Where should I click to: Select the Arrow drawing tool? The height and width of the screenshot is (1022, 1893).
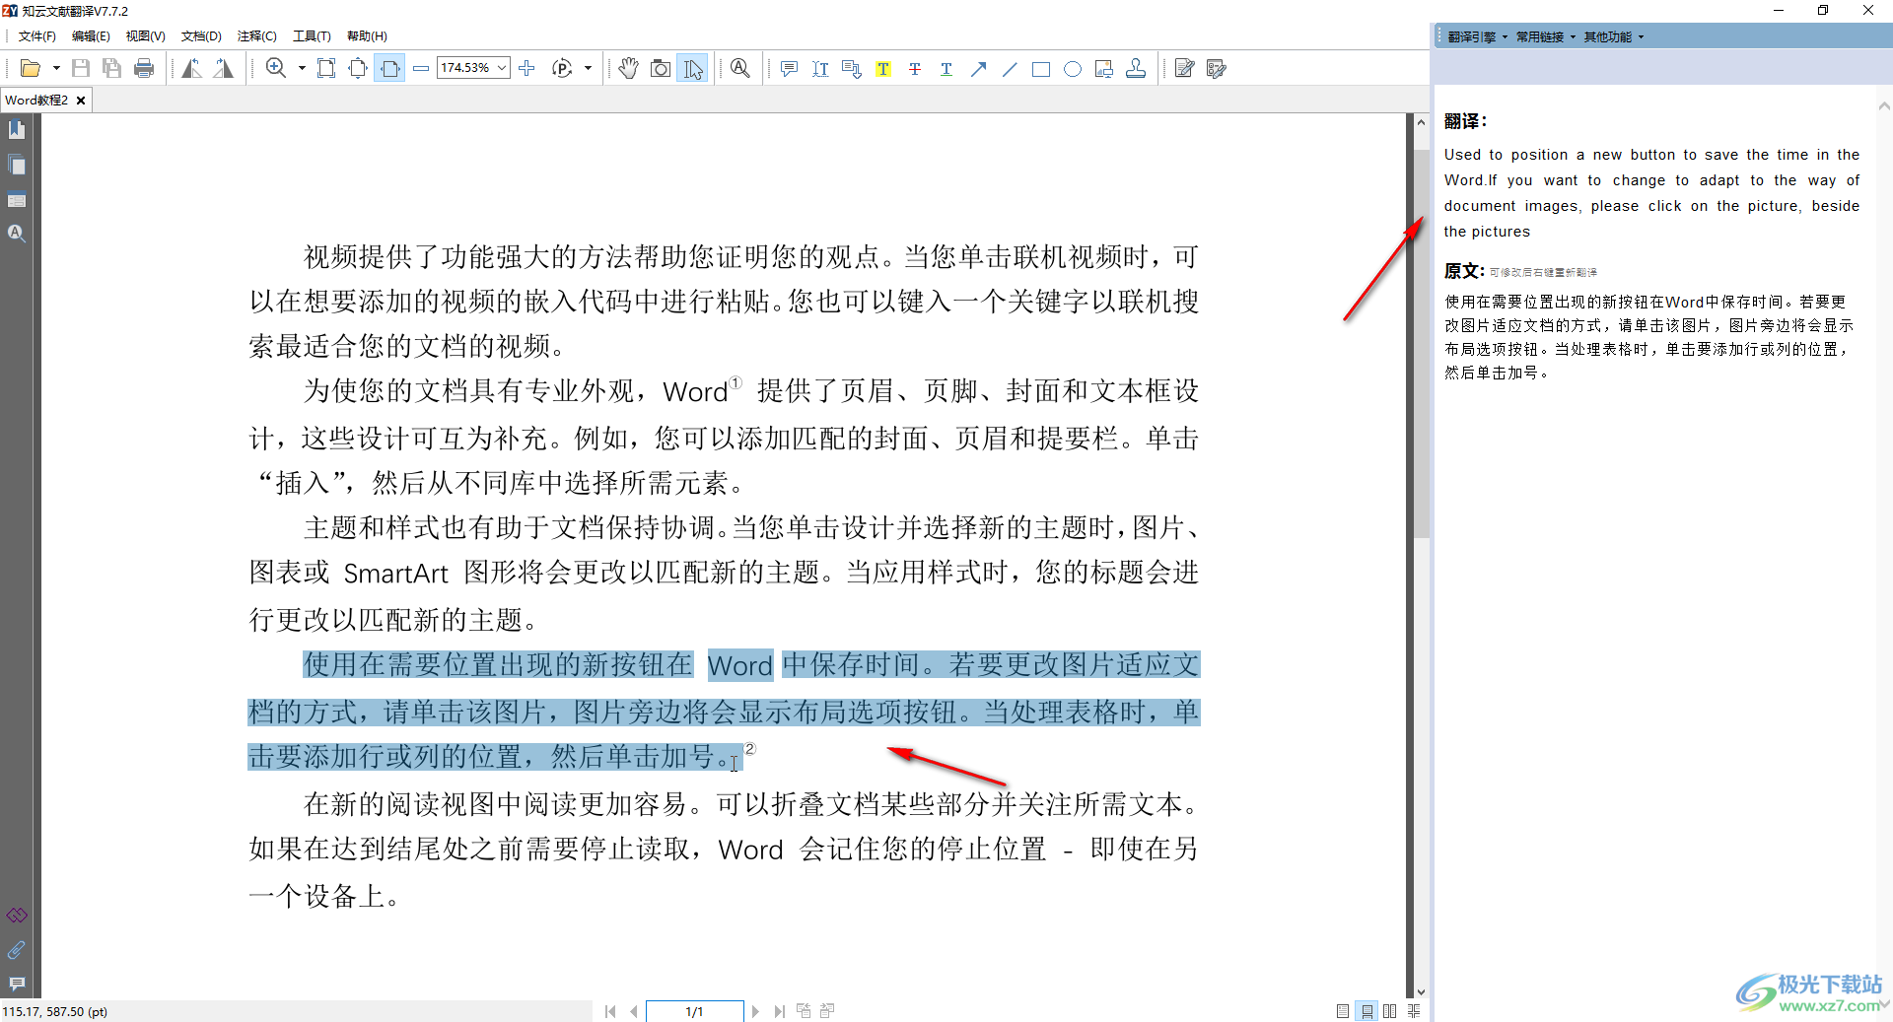click(978, 68)
